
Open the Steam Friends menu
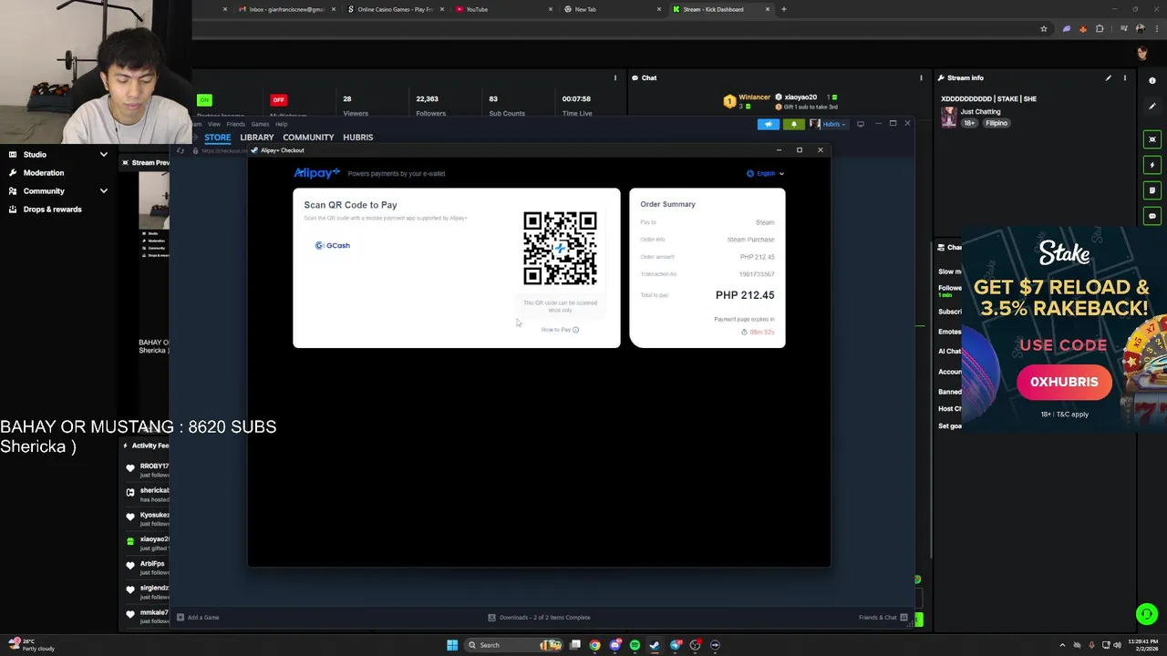tap(235, 124)
